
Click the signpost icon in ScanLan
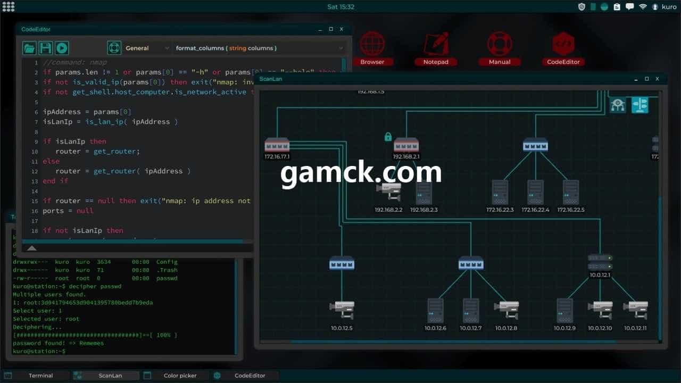point(640,105)
